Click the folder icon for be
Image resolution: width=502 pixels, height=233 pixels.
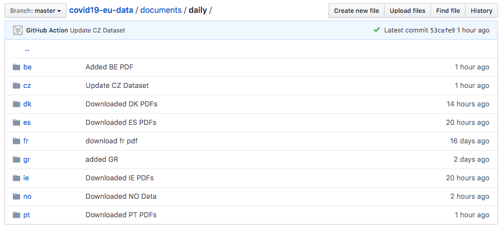pyautogui.click(x=17, y=67)
